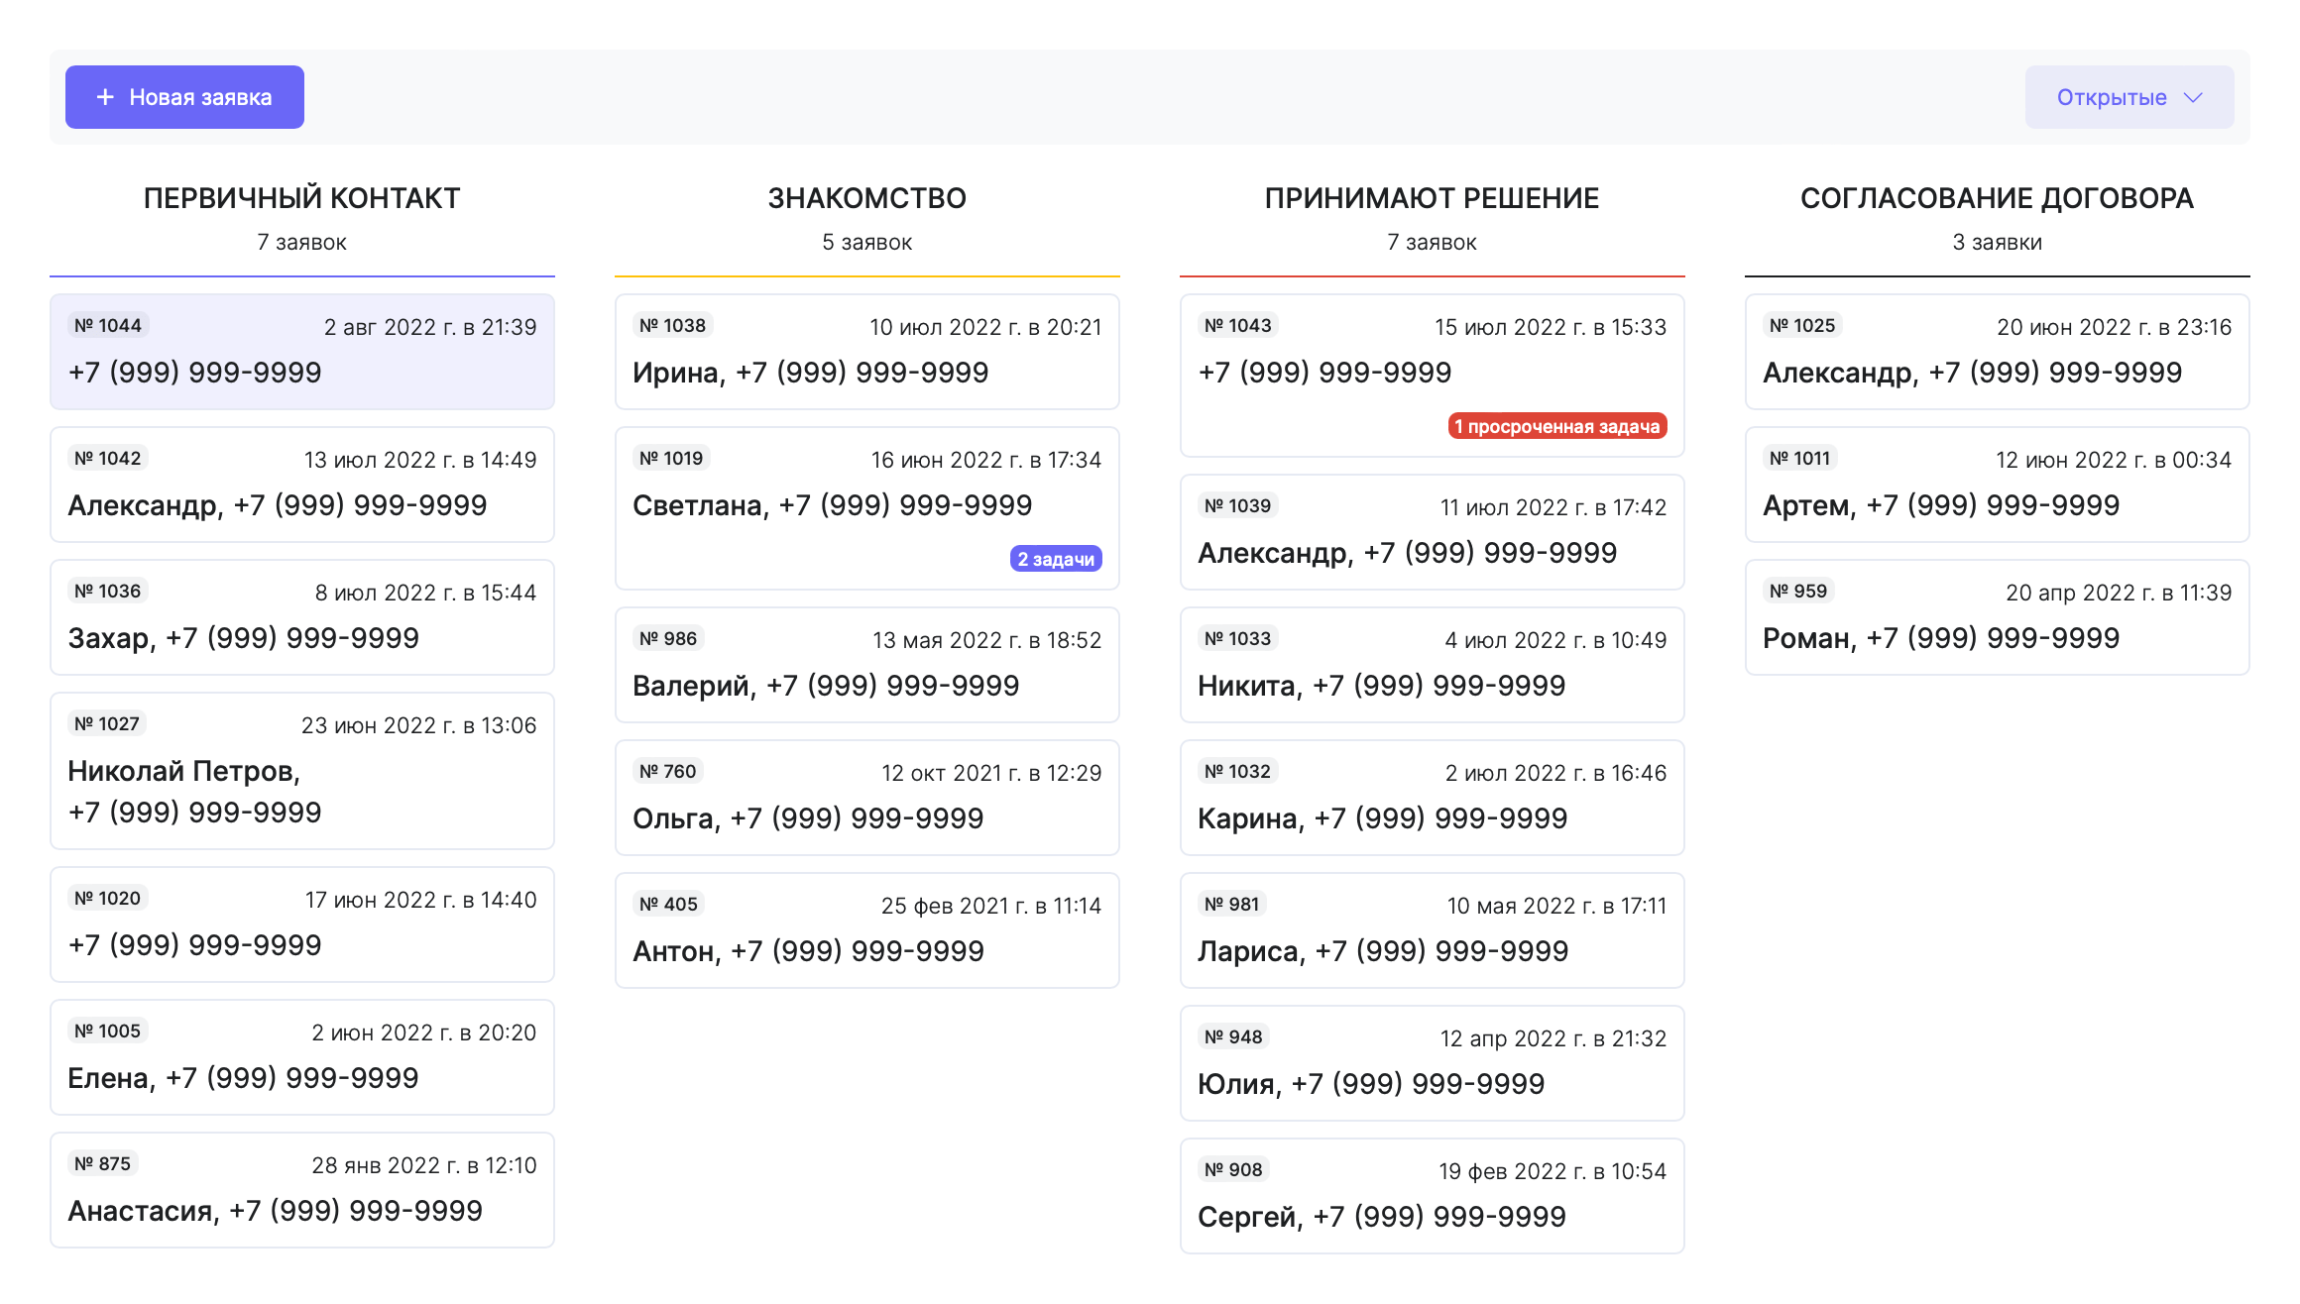Select the Принимают решение column header

coord(1432,198)
